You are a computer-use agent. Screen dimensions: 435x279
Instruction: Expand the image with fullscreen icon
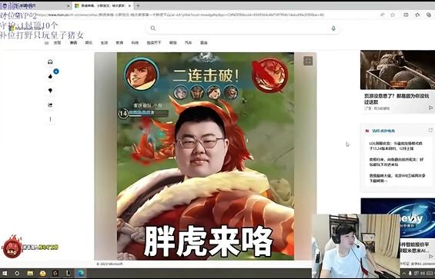[308, 61]
